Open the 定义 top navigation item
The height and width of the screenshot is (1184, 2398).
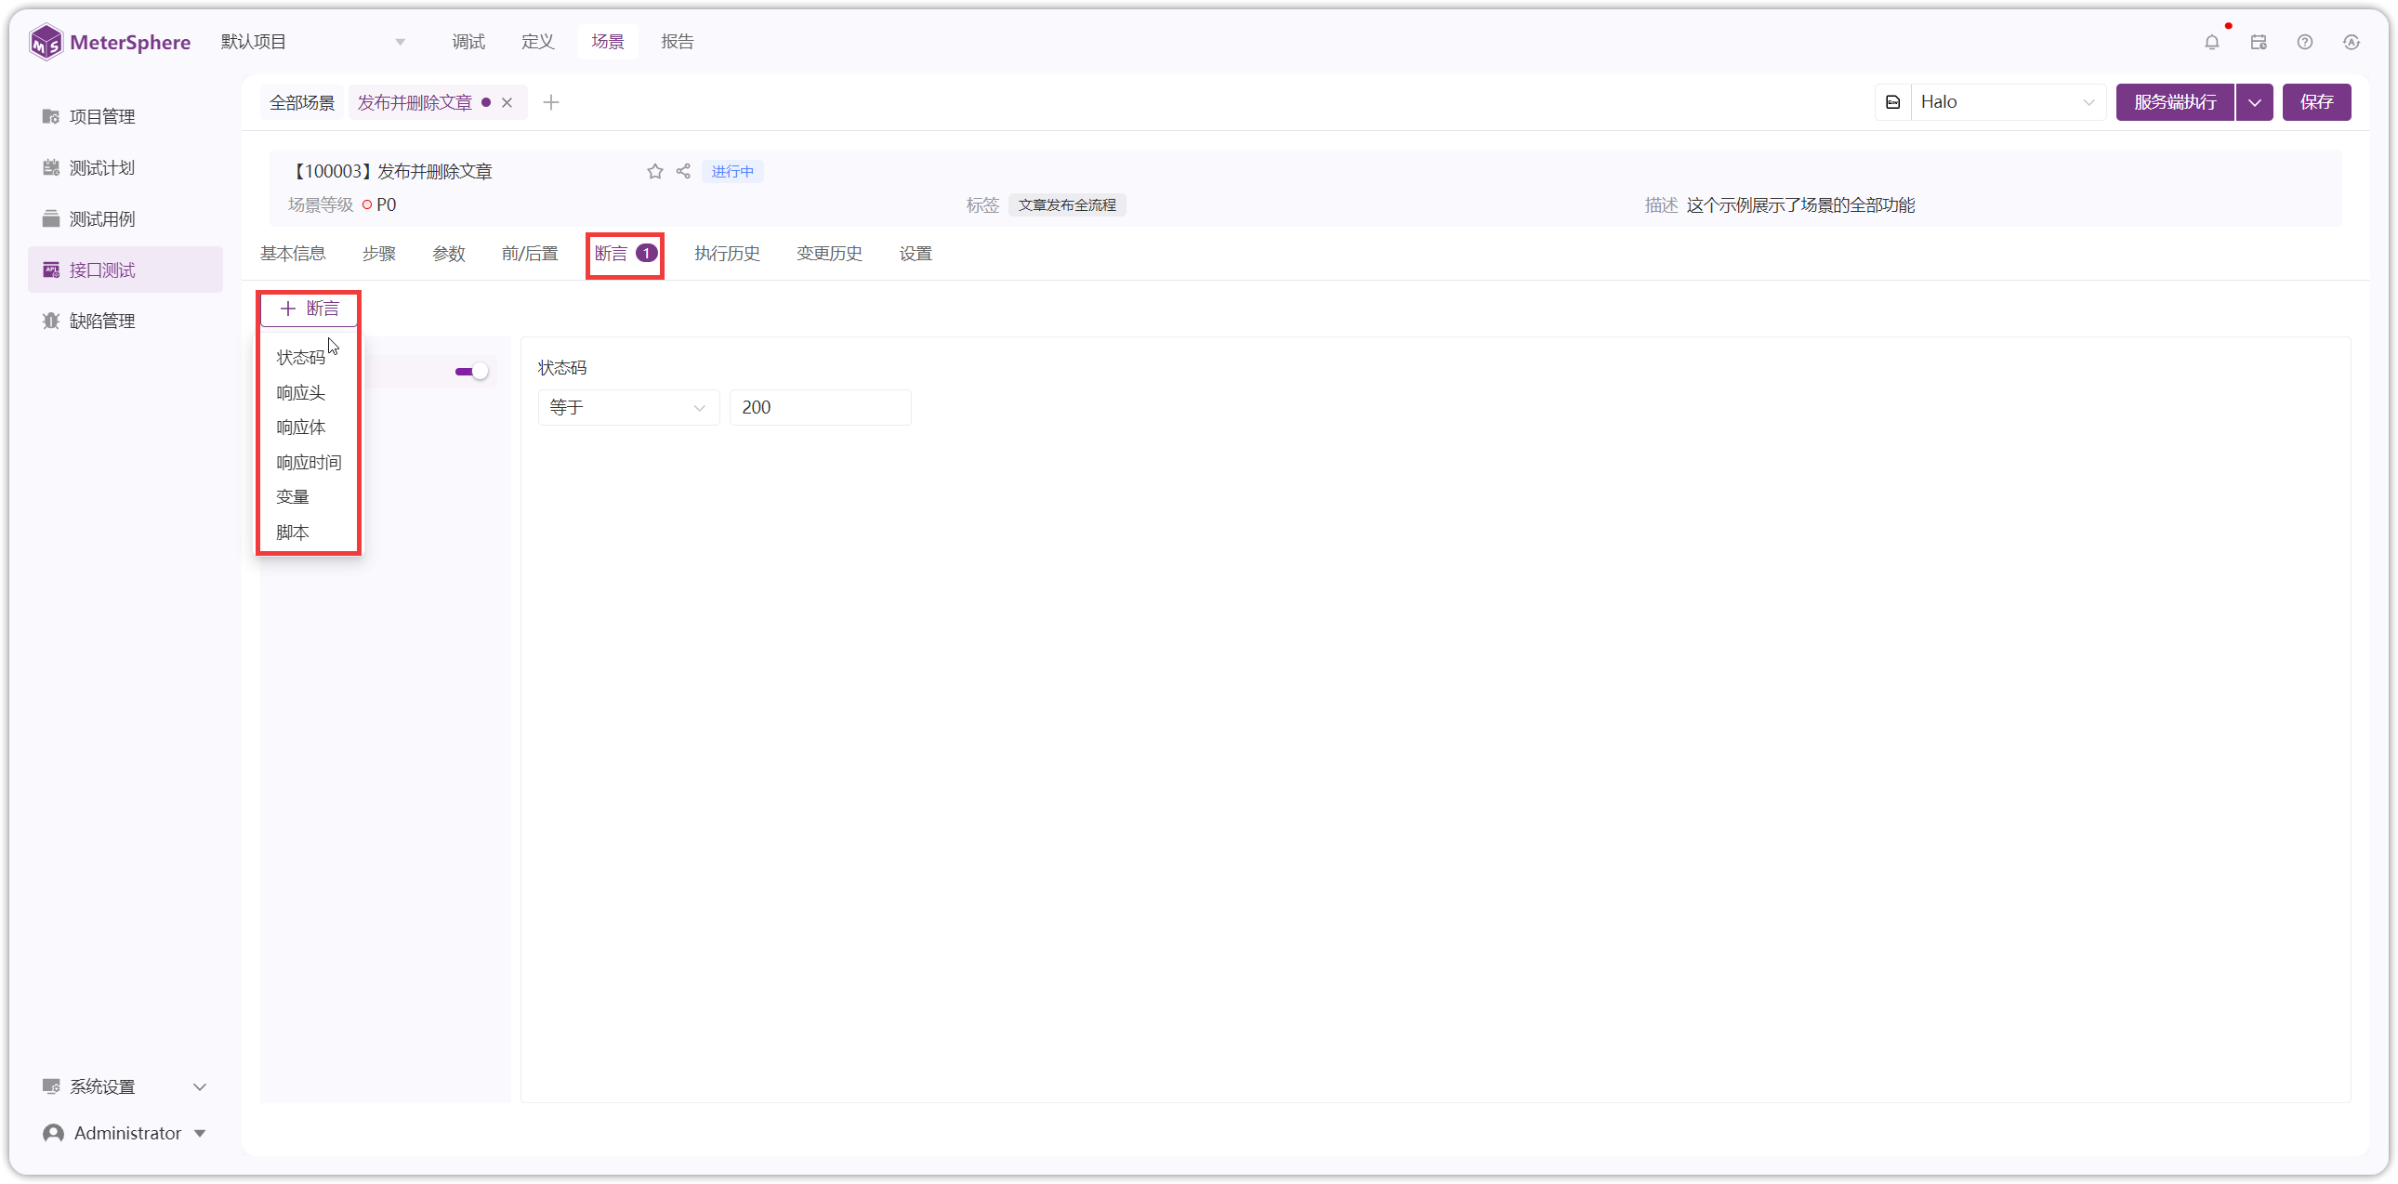[x=537, y=42]
